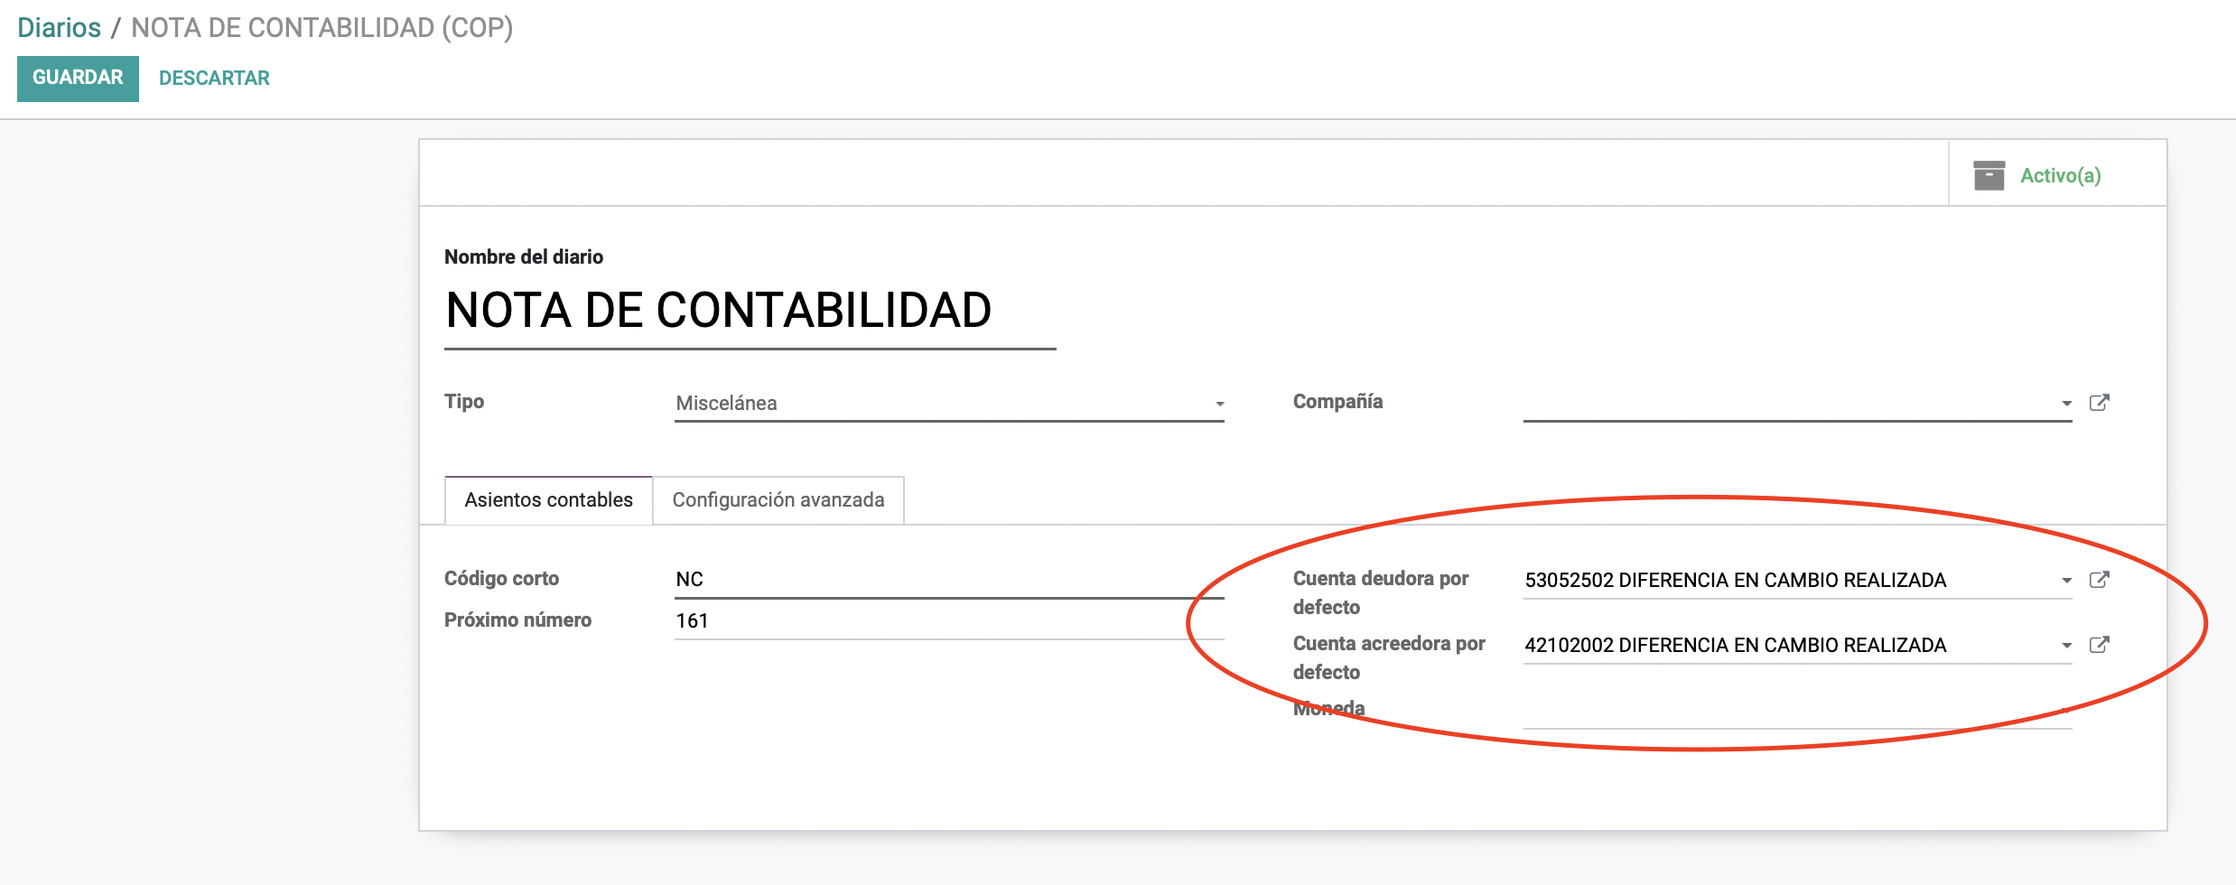Edit the Nombre del diario field
Viewport: 2236px width, 885px height.
pos(750,311)
